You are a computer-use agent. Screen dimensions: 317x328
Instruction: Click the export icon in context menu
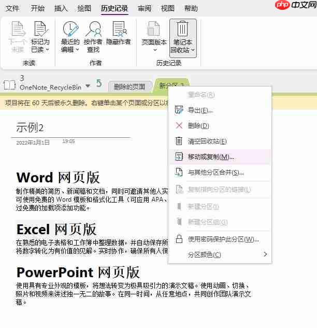click(x=179, y=110)
